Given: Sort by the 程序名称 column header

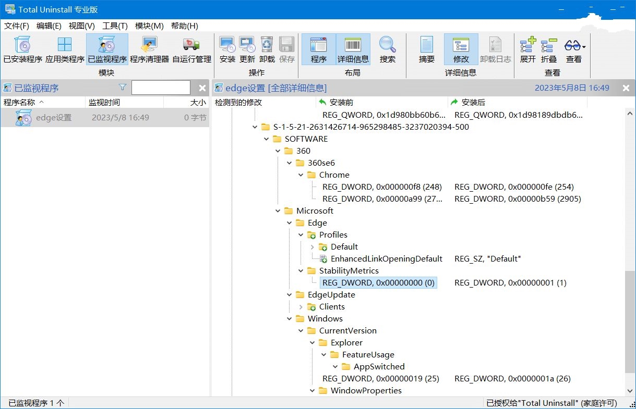Looking at the screenshot, I should (43, 103).
